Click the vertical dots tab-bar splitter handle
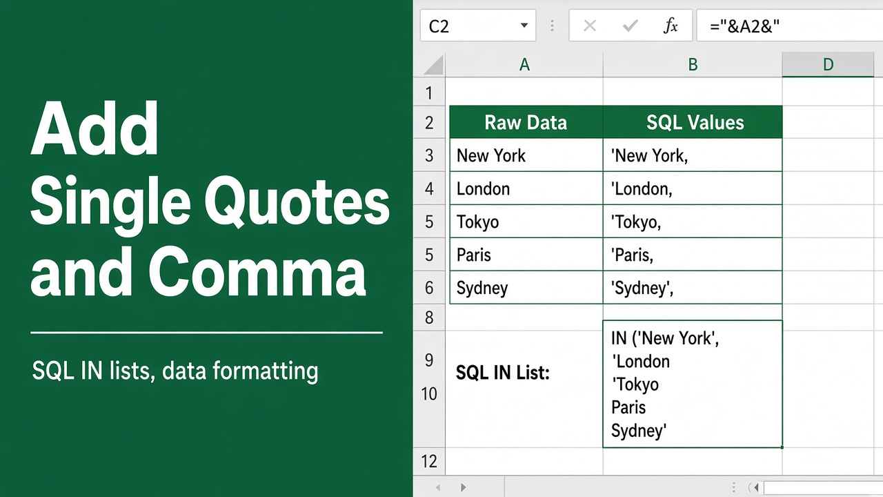883x497 pixels. 735,488
